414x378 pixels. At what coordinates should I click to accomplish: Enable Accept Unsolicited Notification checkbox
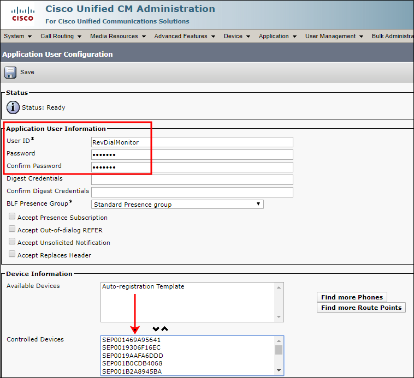point(12,242)
